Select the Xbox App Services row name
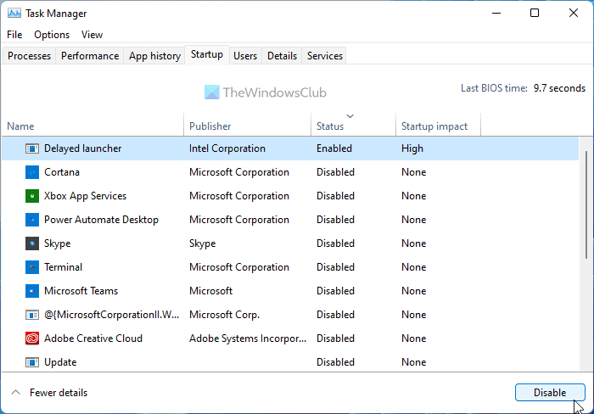 tap(85, 196)
